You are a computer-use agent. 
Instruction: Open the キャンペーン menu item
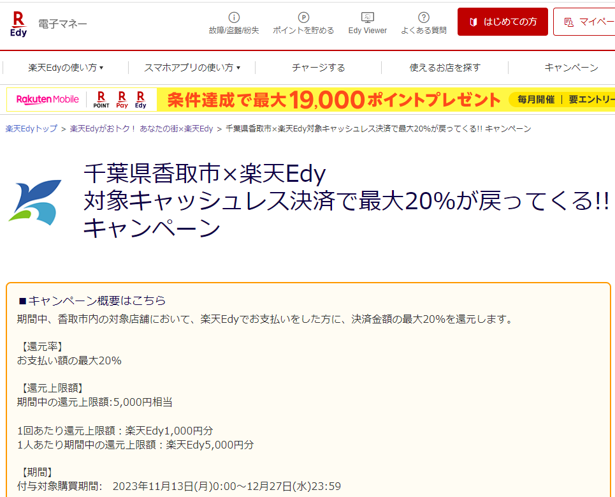click(x=571, y=68)
